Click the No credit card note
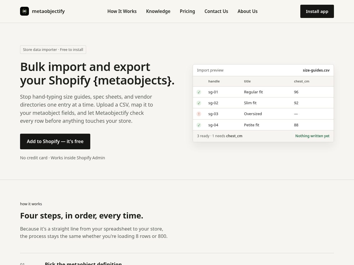 (63, 158)
